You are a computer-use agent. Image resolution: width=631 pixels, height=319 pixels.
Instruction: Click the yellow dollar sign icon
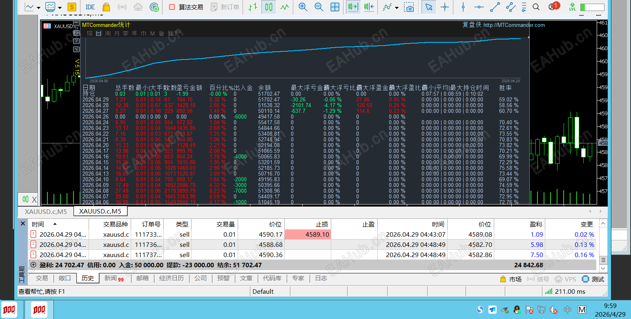click(x=72, y=7)
